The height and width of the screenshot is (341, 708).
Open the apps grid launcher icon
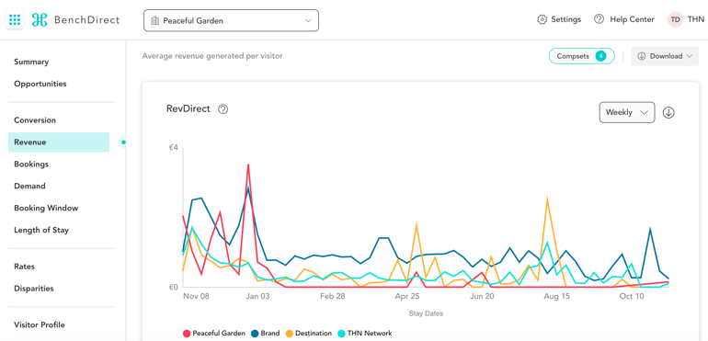[x=15, y=20]
